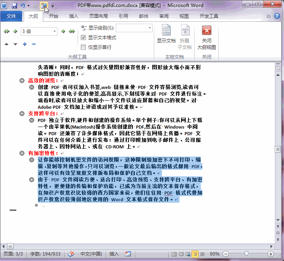Click minus symbol beside 让你能够控制 paragraph
The height and width of the screenshot is (261, 284).
pos(32,160)
